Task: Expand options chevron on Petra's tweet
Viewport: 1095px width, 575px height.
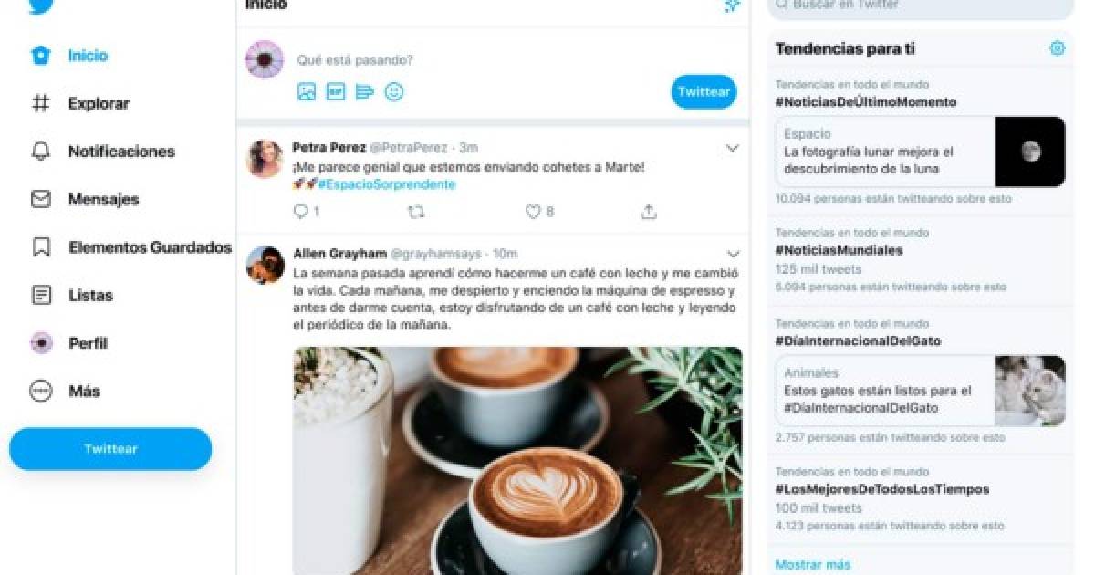Action: [733, 148]
